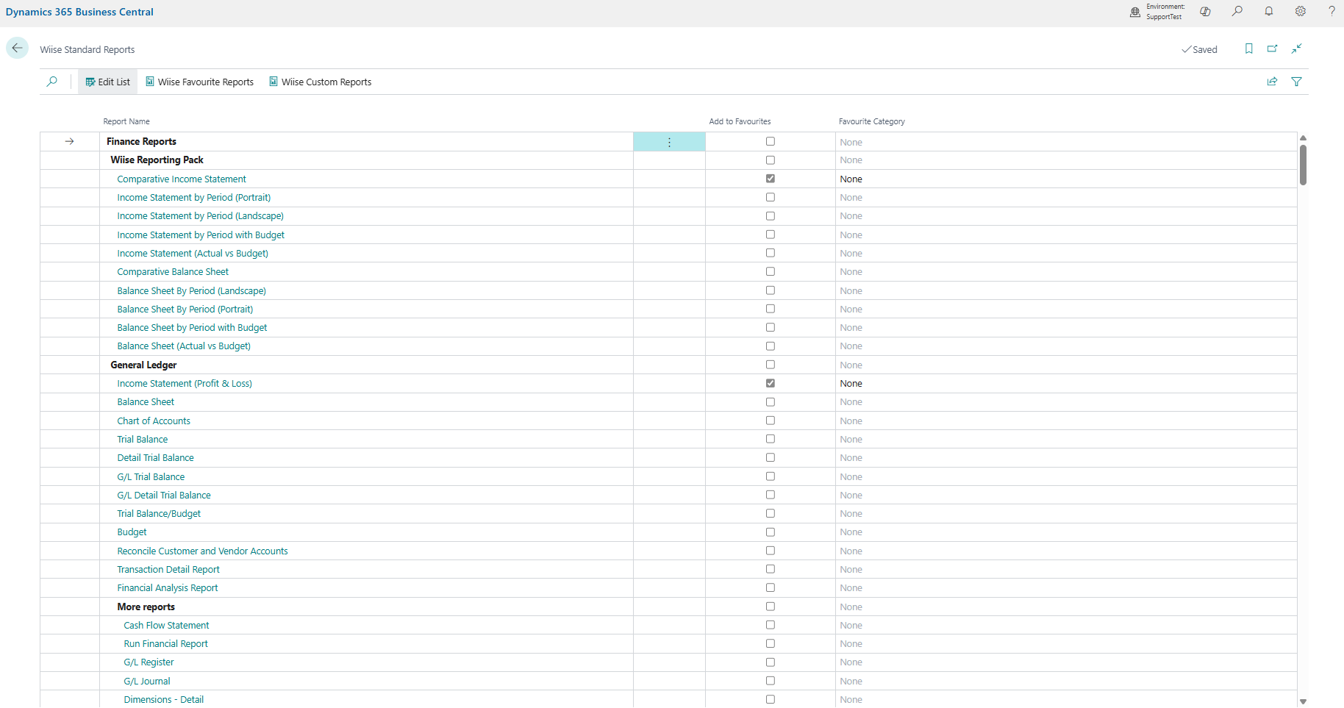The image size is (1344, 708).
Task: Open the Chart of Accounts report
Action: coord(154,421)
